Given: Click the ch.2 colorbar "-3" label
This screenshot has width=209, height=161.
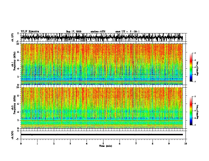Looking at the screenshot, I should tap(195, 97).
